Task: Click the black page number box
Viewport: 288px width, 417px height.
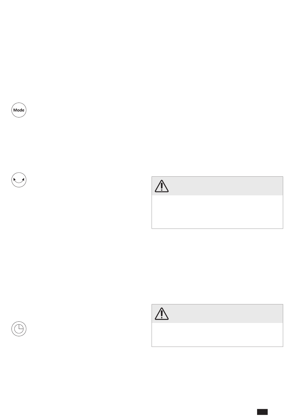Action: coord(263,412)
